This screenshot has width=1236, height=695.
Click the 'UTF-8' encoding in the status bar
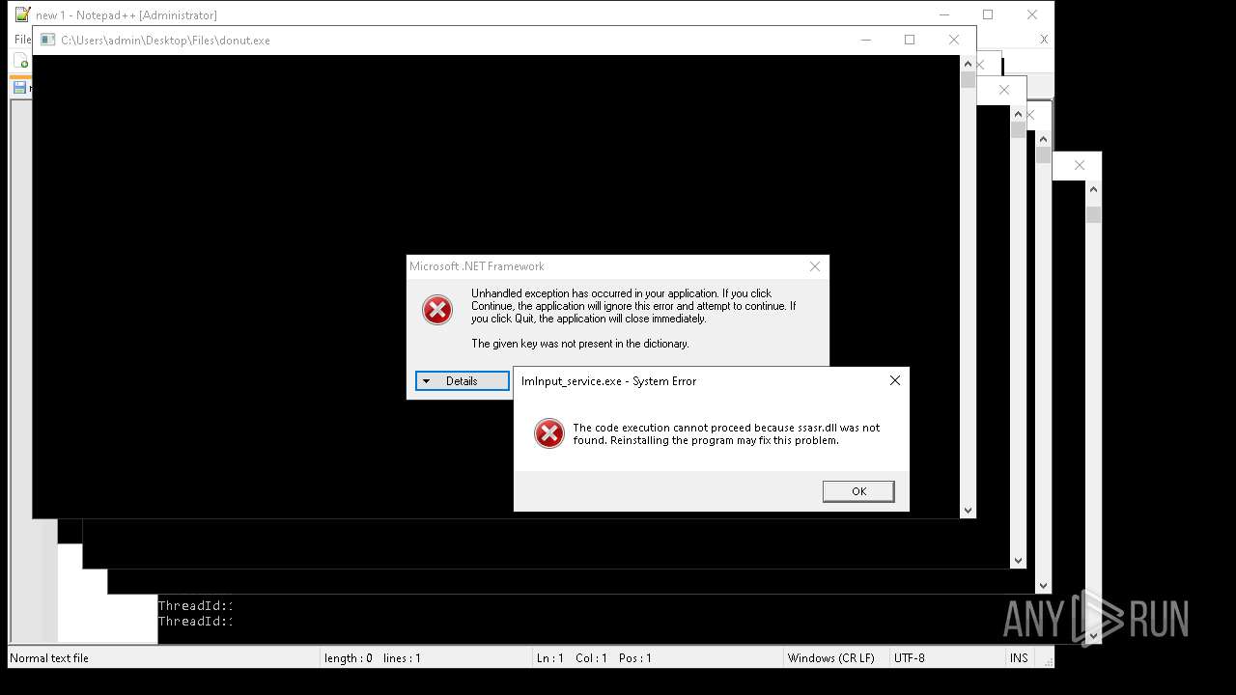tap(910, 658)
